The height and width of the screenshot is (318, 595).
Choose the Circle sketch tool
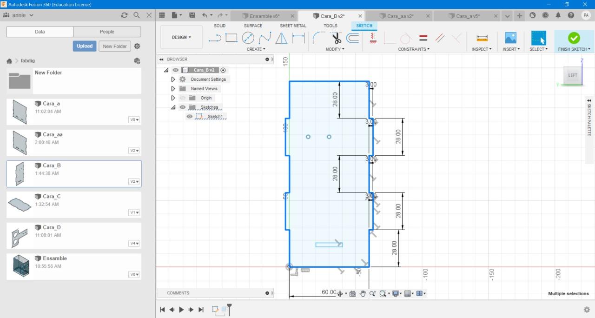coord(248,38)
